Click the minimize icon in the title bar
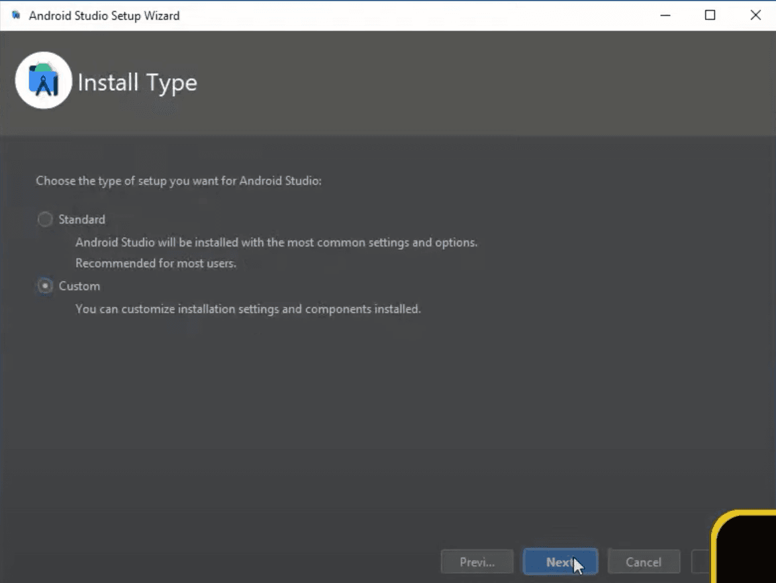This screenshot has width=776, height=583. [x=665, y=15]
